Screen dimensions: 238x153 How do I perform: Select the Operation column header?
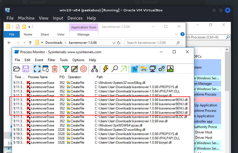coord(80,77)
